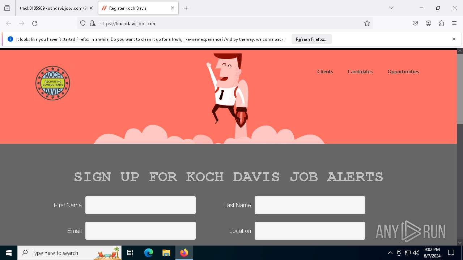Open the Candidates page link
Viewport: 463px width, 260px height.
click(x=360, y=71)
